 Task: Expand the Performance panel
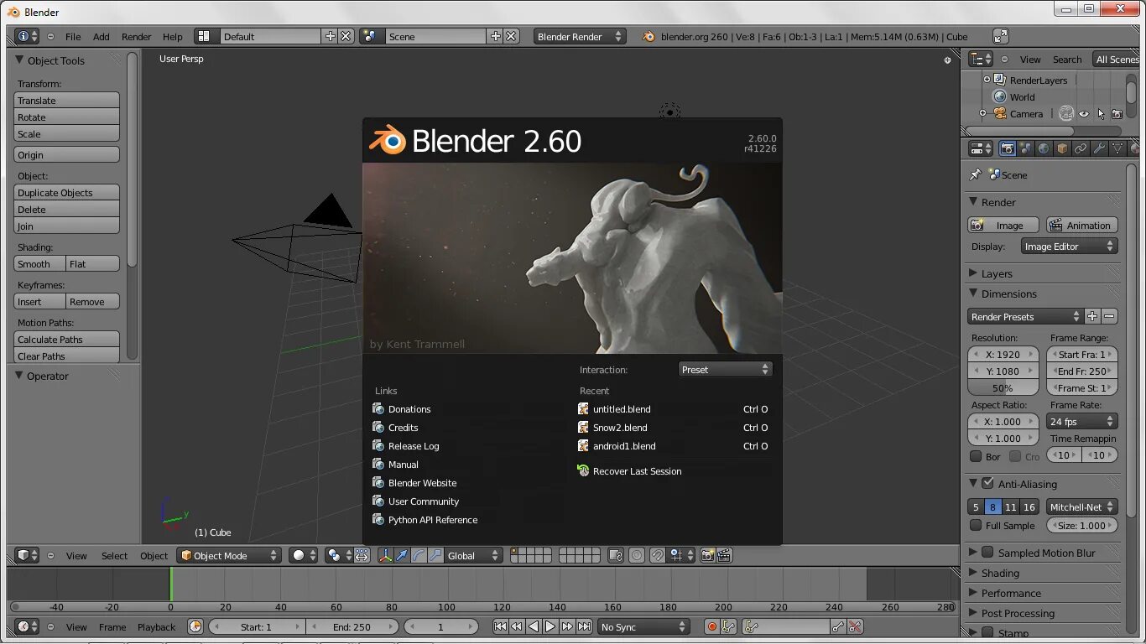973,593
